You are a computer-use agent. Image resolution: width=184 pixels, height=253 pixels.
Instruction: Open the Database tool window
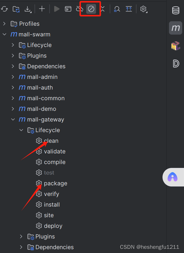[x=175, y=10]
